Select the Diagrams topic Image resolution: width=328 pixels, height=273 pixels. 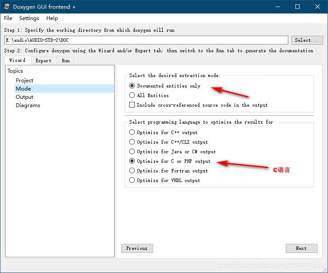coord(28,105)
